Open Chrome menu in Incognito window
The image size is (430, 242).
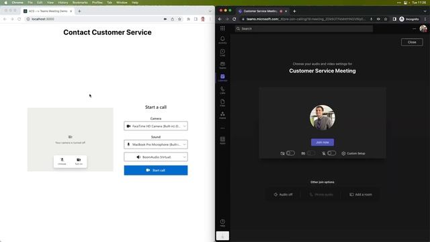pos(425,19)
